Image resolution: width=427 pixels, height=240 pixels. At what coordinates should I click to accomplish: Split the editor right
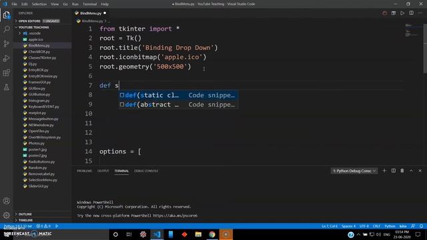point(411,13)
